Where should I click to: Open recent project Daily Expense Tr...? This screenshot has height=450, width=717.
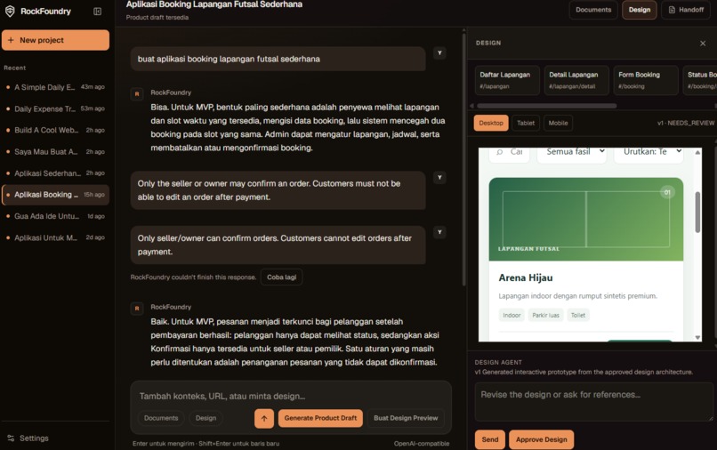[55, 108]
